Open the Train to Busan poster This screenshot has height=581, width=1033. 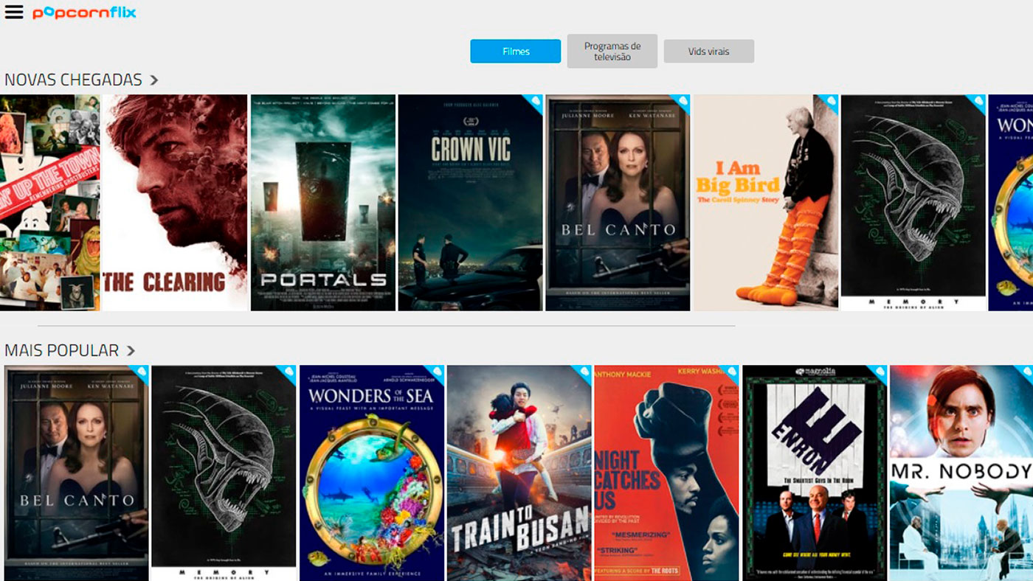click(x=519, y=473)
